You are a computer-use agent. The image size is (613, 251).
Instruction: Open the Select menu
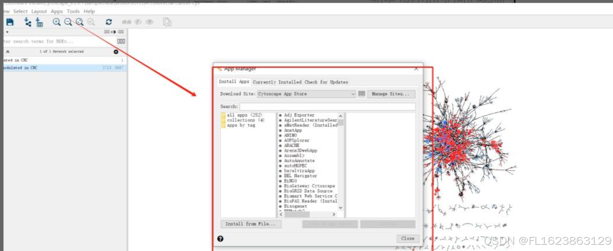tap(20, 11)
